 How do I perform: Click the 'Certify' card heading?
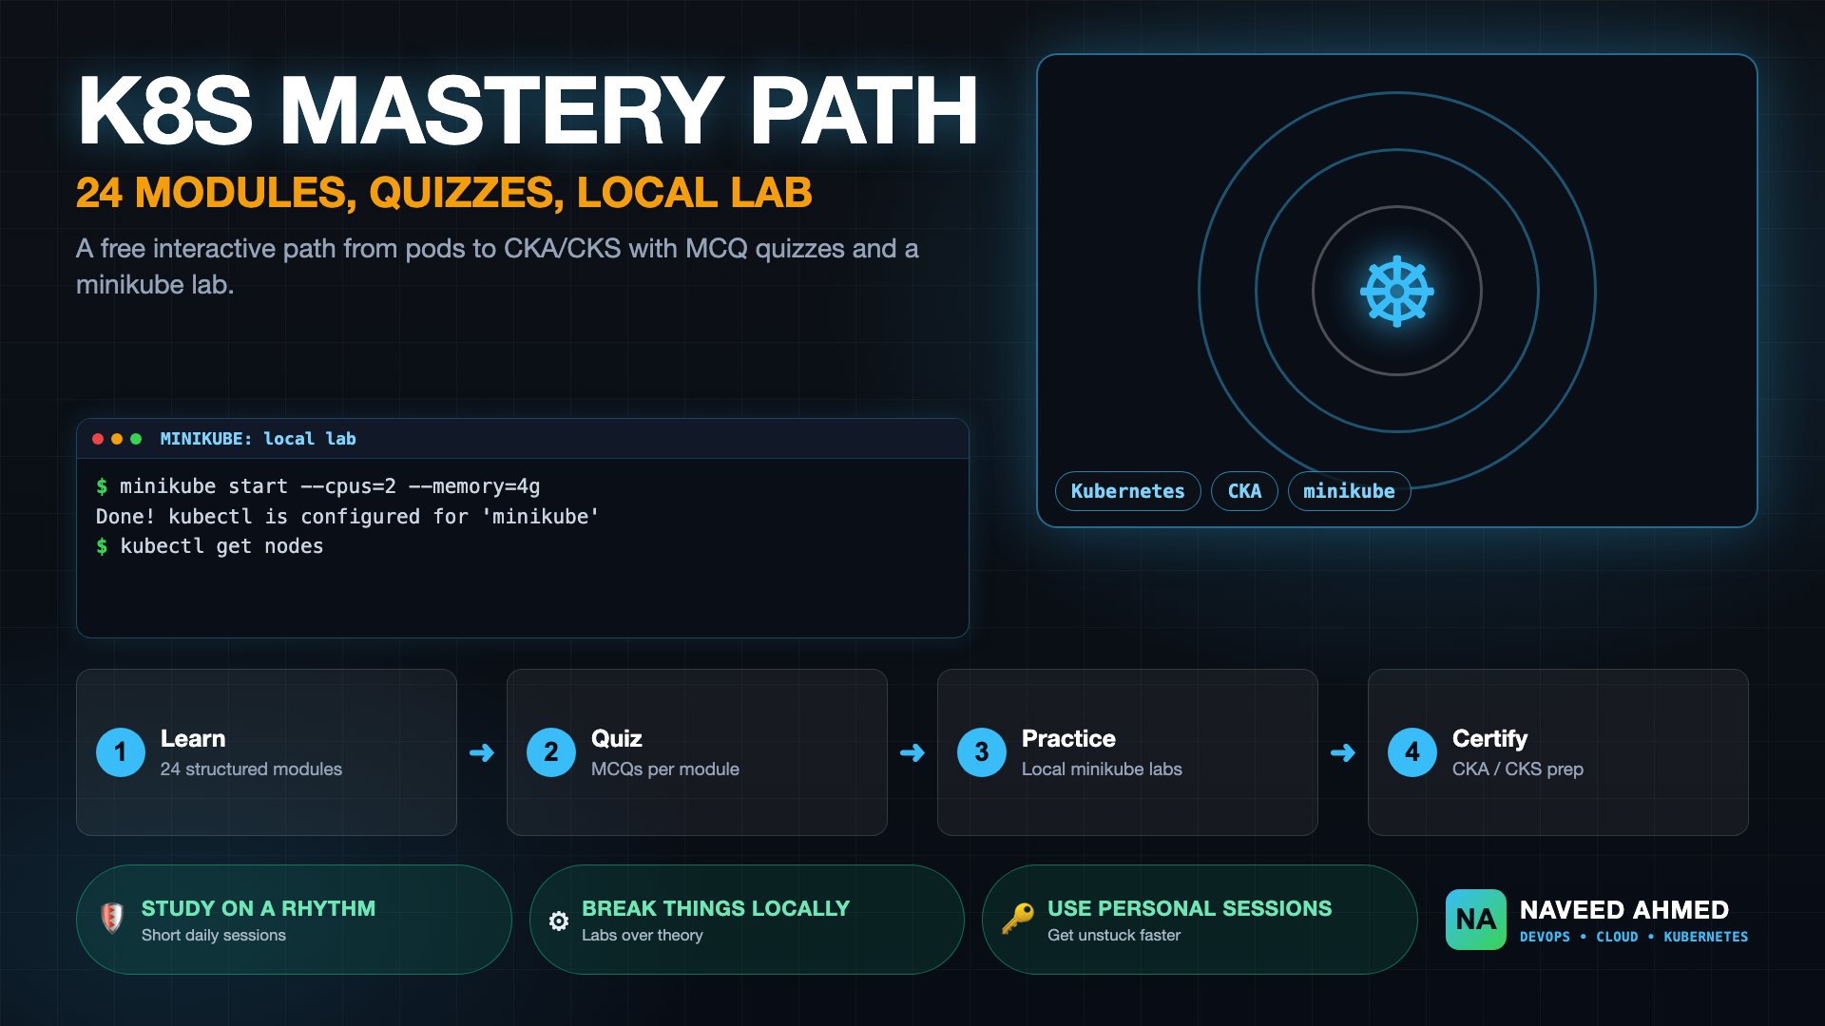point(1489,738)
